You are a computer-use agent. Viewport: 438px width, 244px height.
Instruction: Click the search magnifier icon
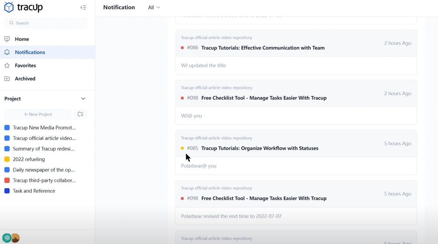tap(12, 23)
